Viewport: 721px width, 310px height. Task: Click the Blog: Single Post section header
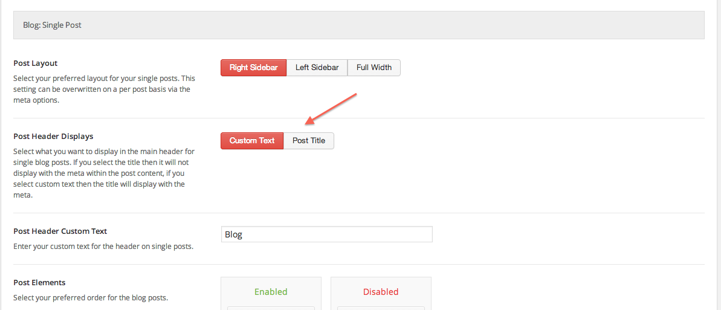358,25
